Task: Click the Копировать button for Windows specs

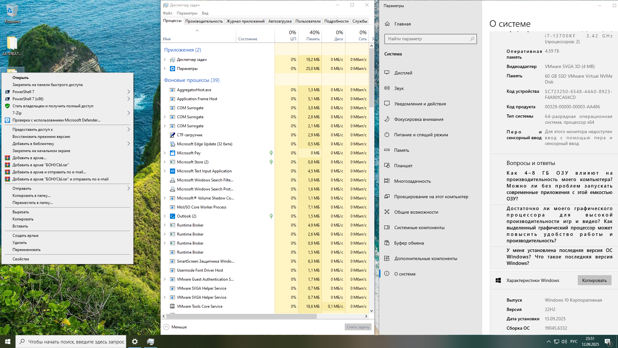Action: (x=594, y=280)
